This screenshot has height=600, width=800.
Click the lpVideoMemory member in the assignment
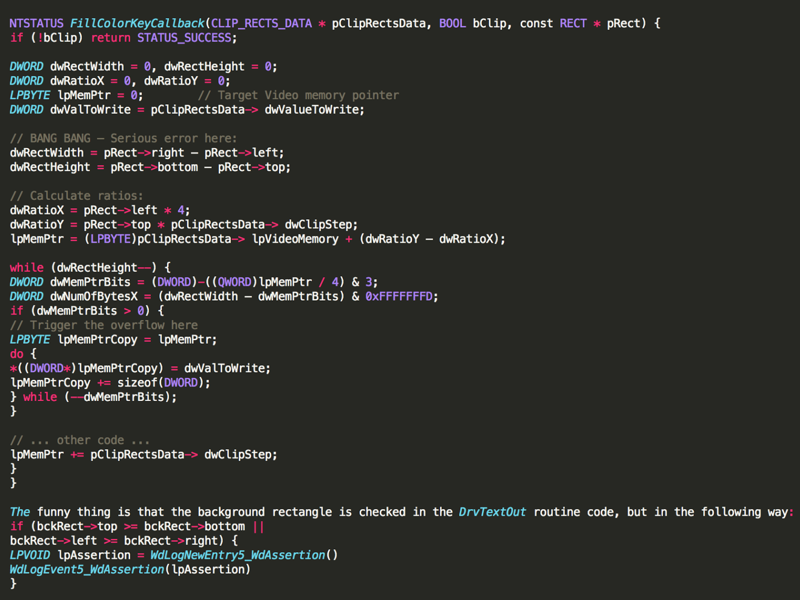coord(295,239)
